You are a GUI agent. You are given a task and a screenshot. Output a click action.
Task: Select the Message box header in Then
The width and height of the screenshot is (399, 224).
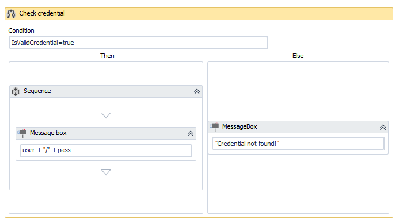pyautogui.click(x=106, y=133)
